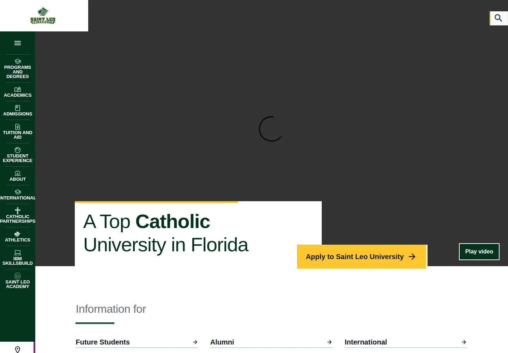Click the lion icon above Athletics
This screenshot has height=353, width=508.
[18, 234]
